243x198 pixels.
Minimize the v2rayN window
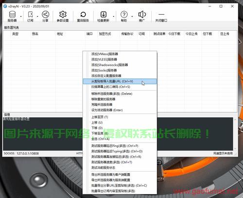point(210,6)
